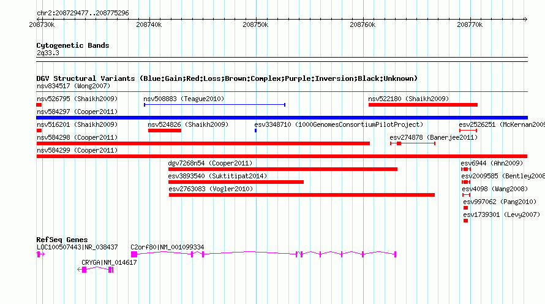Screen dimensions: 545x304
Task: Click the CRYGA|NM_014617 gene label
Action: [109, 262]
